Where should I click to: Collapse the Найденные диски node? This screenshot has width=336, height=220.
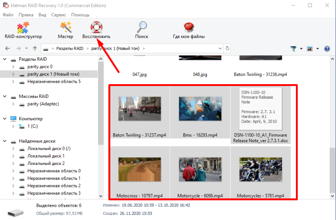(x=5, y=141)
